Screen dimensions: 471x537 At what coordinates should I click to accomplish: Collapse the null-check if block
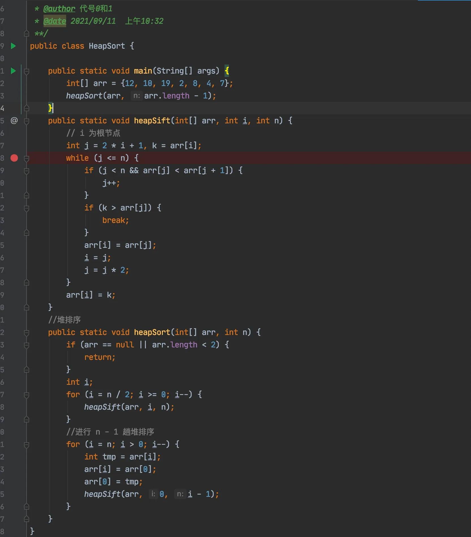coord(27,345)
